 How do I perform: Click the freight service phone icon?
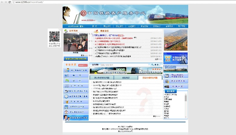167,76
